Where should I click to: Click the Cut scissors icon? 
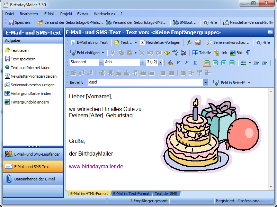click(x=113, y=53)
